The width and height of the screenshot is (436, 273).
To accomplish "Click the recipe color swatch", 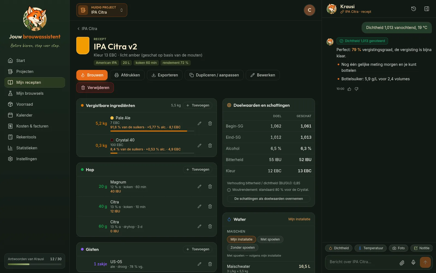I will (83, 46).
